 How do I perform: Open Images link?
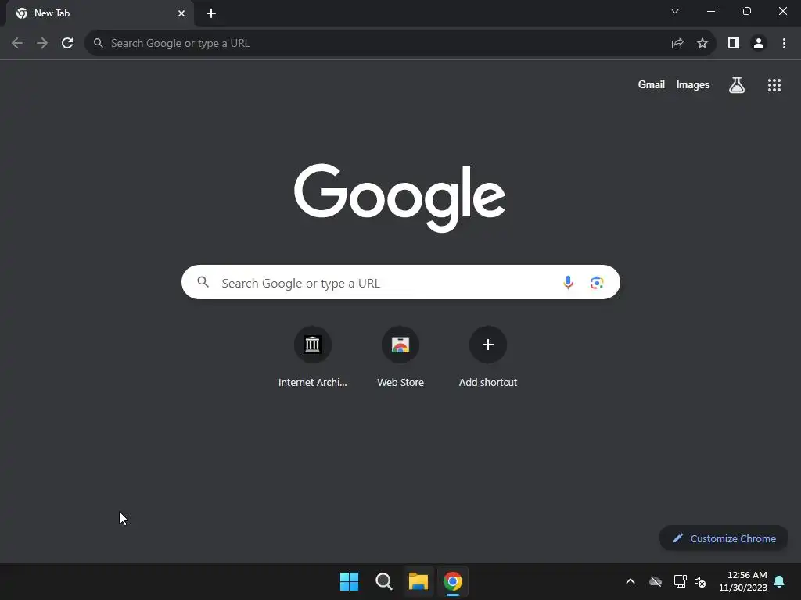693,84
